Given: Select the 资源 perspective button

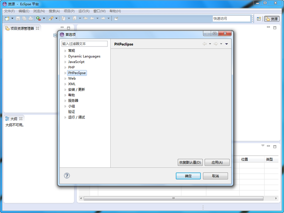Looking at the screenshot, I should click(272, 18).
